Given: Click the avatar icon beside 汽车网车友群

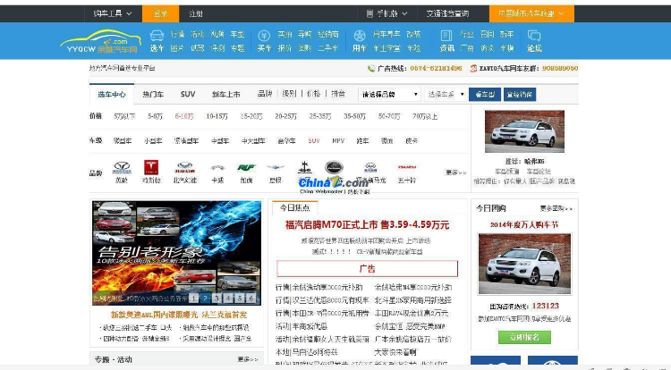Looking at the screenshot, I should coord(473,68).
